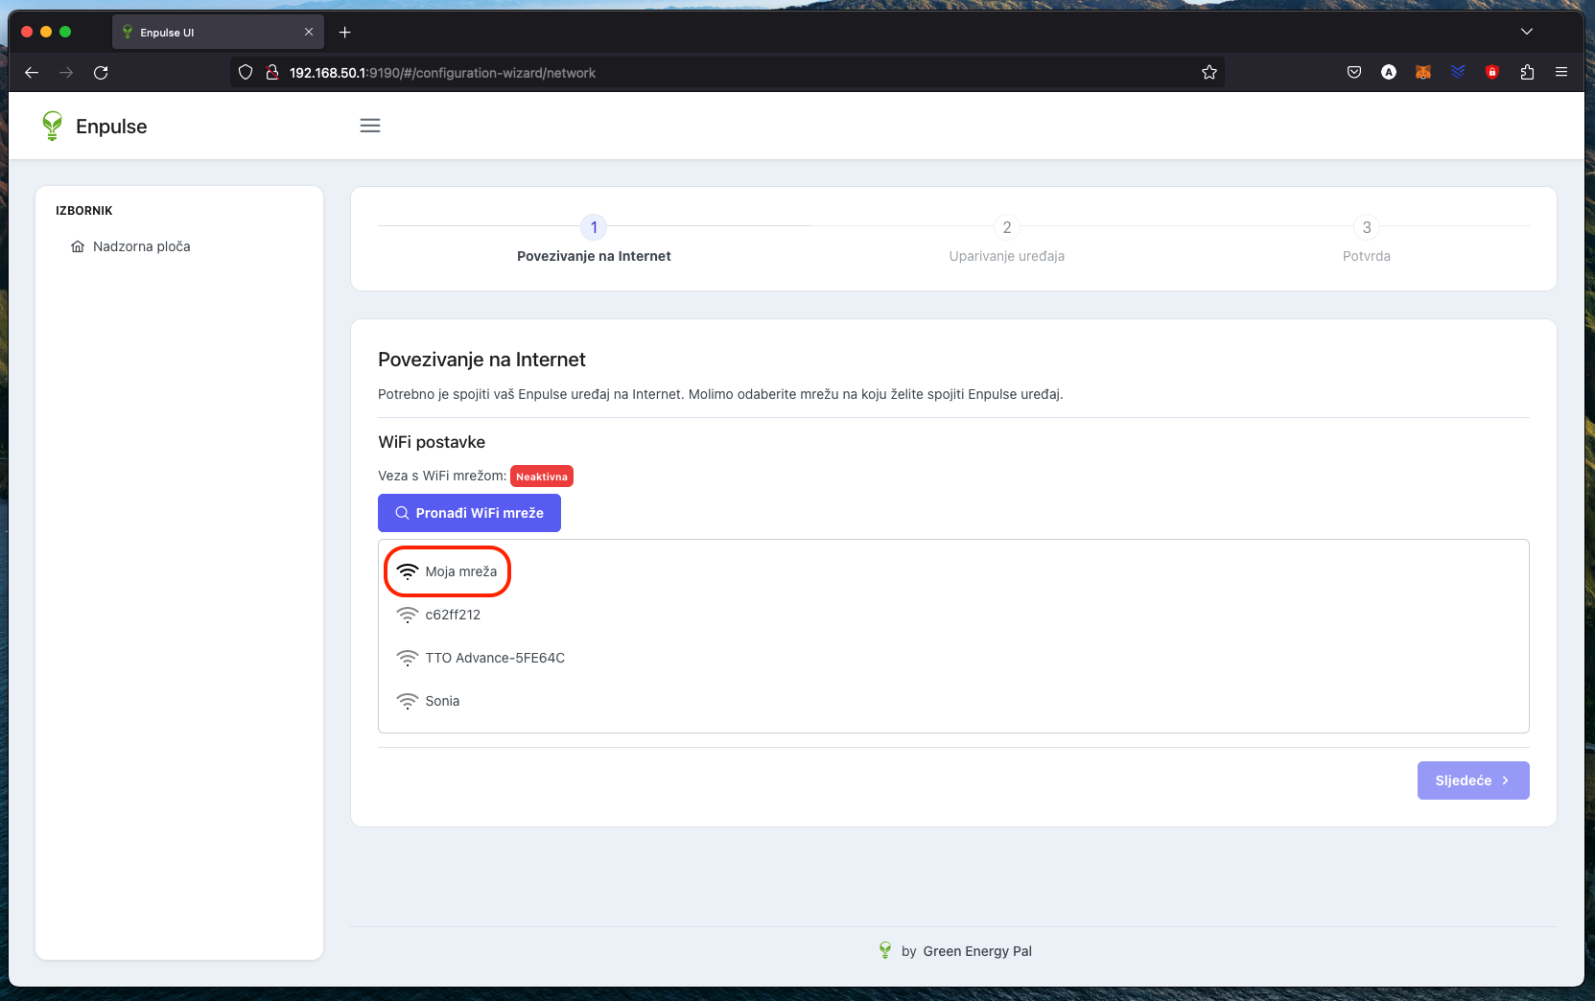This screenshot has height=1001, width=1595.
Task: Open the MetaMask fox icon in toolbar
Action: (1423, 72)
